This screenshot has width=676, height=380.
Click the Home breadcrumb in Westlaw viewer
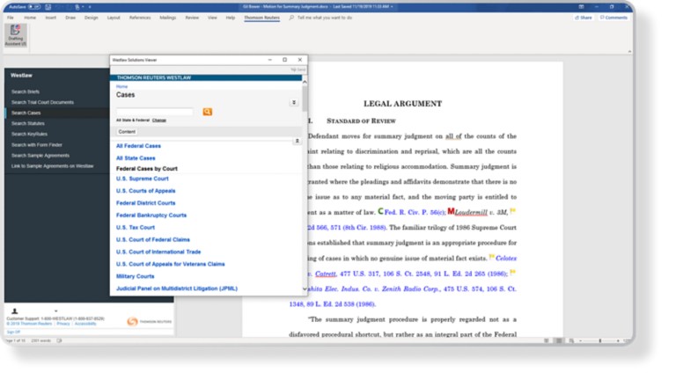click(x=121, y=86)
